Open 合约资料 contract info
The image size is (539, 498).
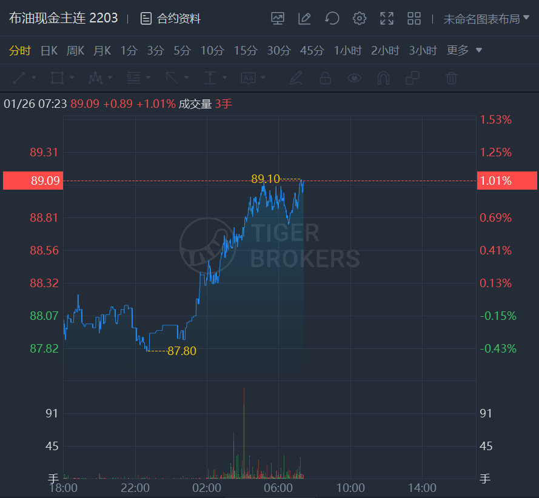click(x=170, y=19)
